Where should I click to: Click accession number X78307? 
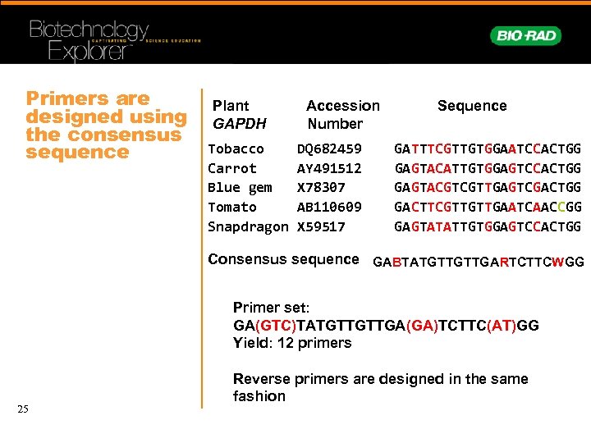pyautogui.click(x=321, y=187)
